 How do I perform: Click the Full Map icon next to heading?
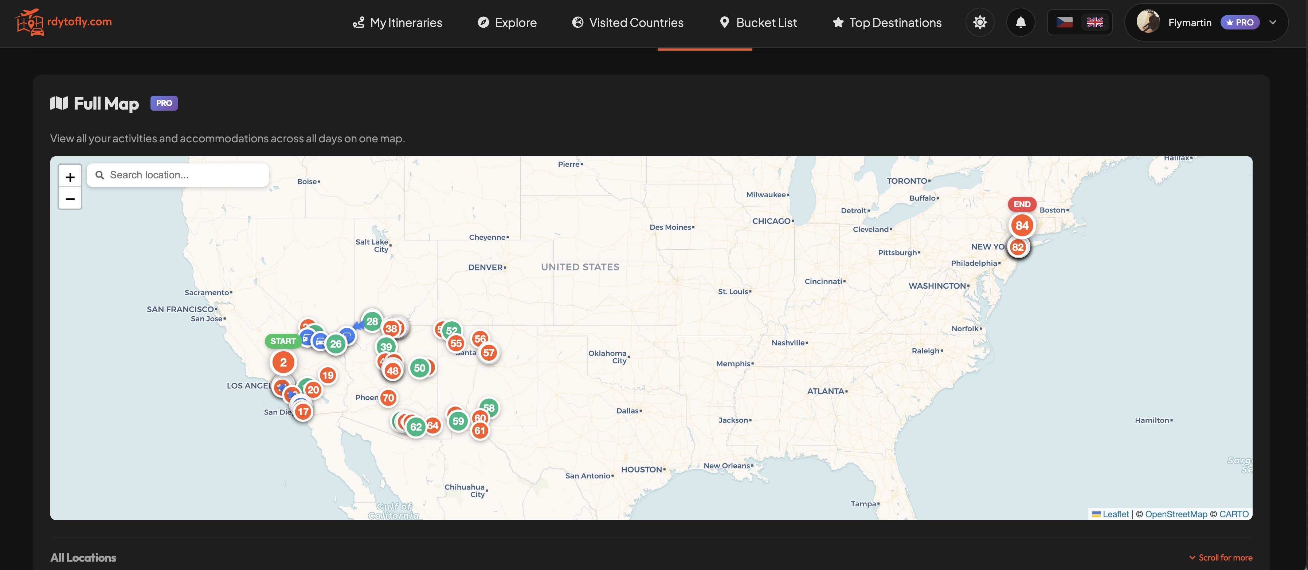coord(59,103)
